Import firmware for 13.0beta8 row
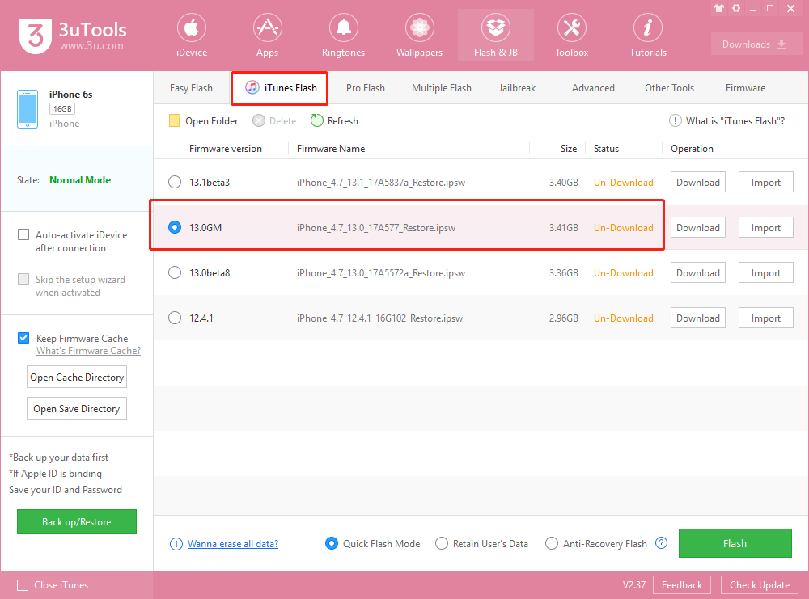The height and width of the screenshot is (599, 809). pos(765,273)
